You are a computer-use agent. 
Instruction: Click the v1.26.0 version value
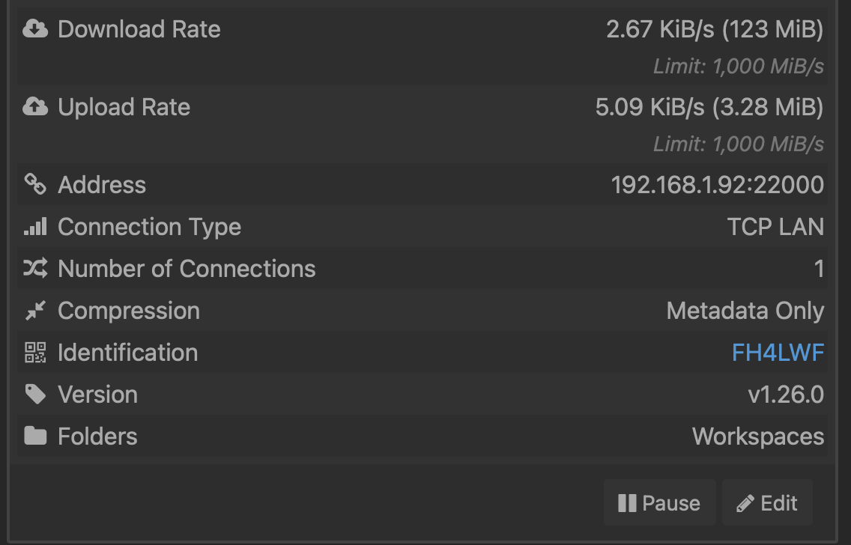point(786,395)
